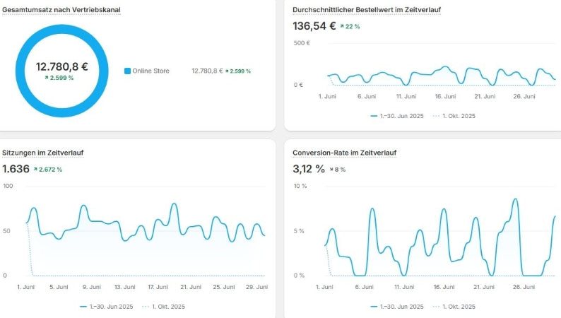Click the 1.636 sessions total
Screen dimensions: 561x318
[17, 169]
